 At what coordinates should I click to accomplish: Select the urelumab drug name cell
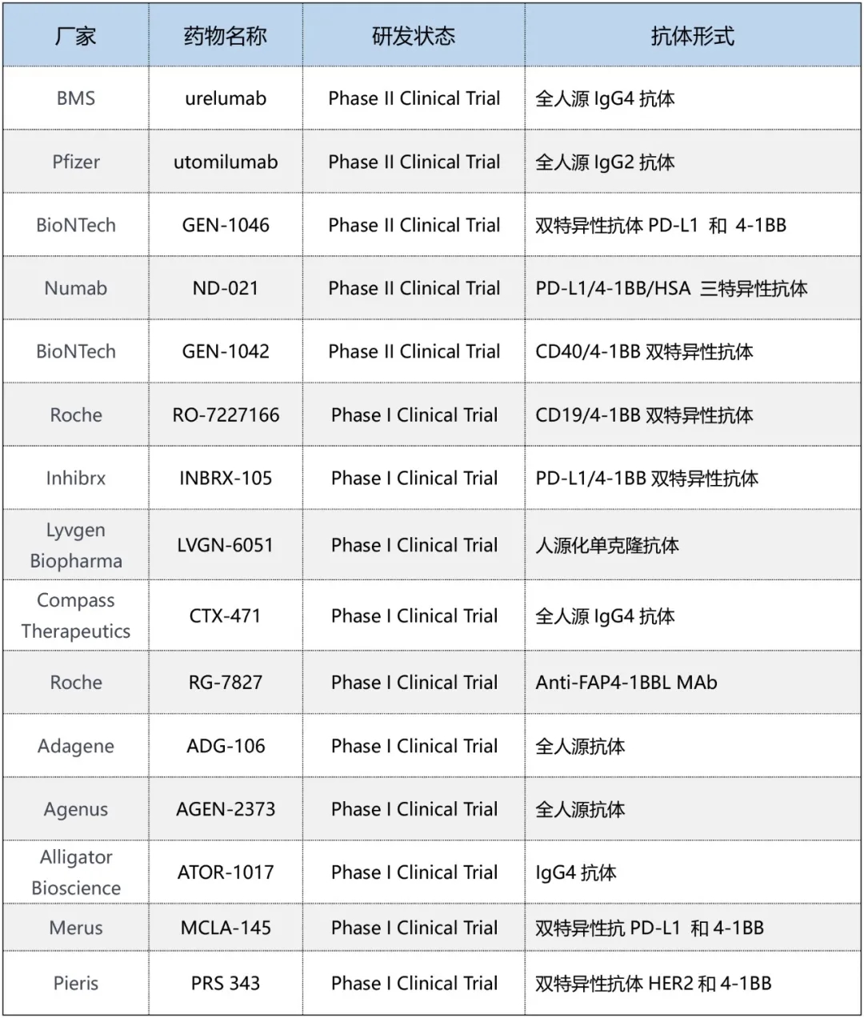(226, 98)
